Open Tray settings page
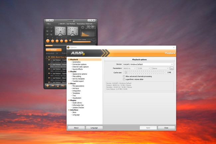 point(74,96)
